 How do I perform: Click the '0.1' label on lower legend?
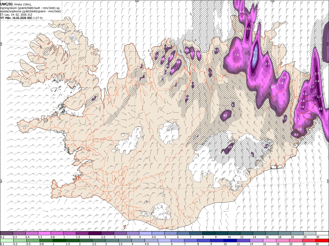pos(2,244)
